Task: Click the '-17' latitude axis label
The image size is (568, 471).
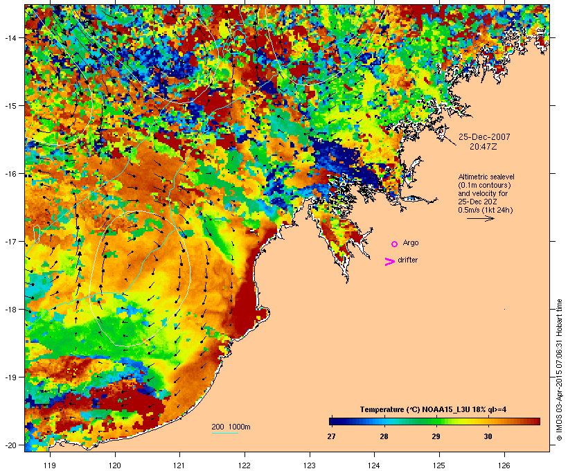Action: click(x=10, y=241)
